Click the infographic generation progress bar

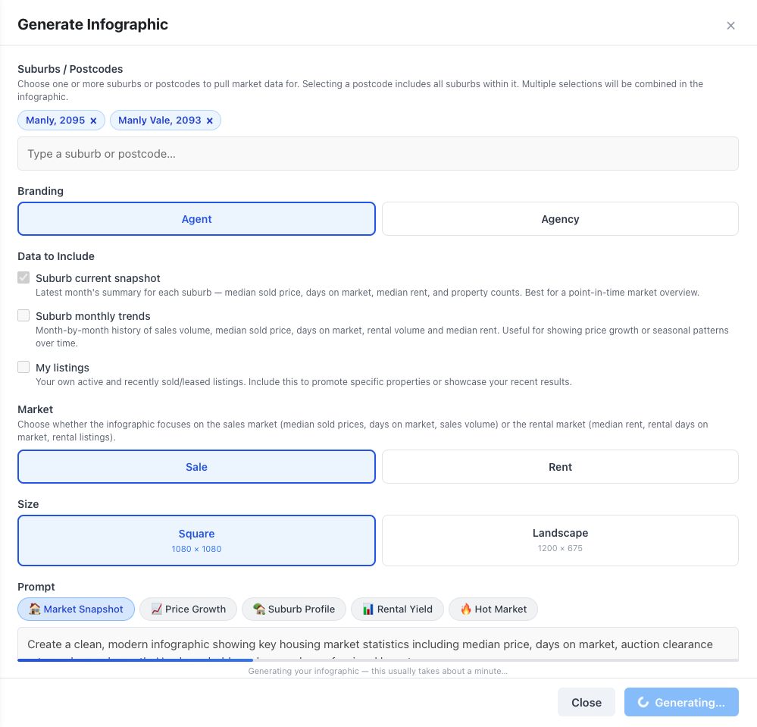point(377,660)
